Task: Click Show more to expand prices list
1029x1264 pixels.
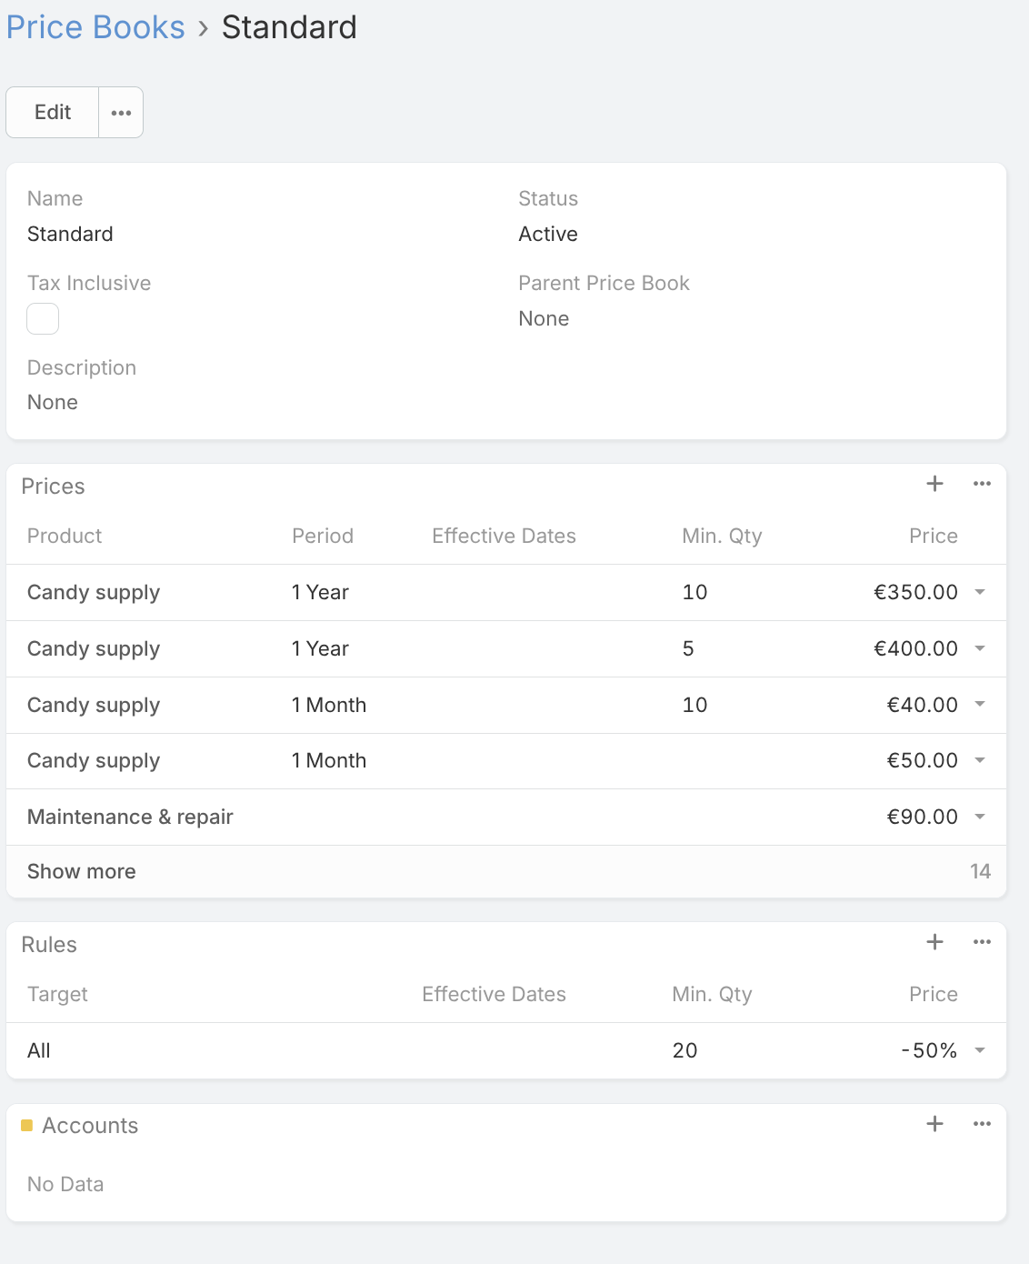Action: 82,871
